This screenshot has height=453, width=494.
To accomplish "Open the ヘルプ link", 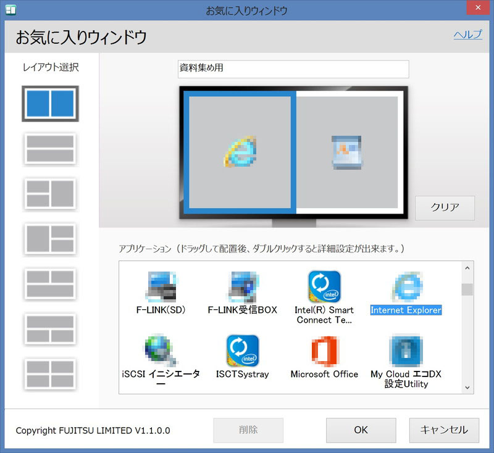I will tap(467, 35).
